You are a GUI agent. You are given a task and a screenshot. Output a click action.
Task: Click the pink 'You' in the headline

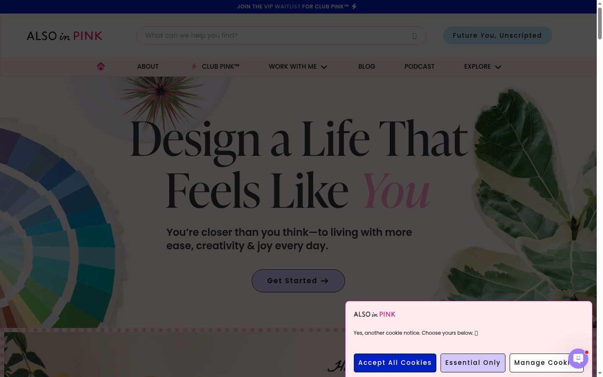pos(396,191)
